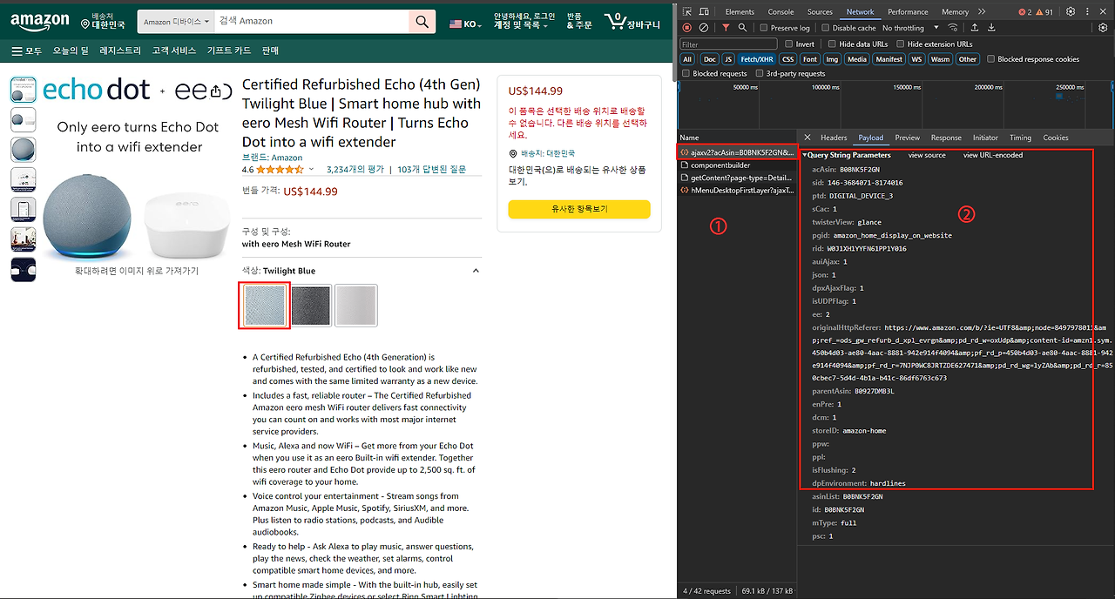This screenshot has width=1115, height=599.
Task: Stop recording network log (red record icon)
Action: point(687,28)
